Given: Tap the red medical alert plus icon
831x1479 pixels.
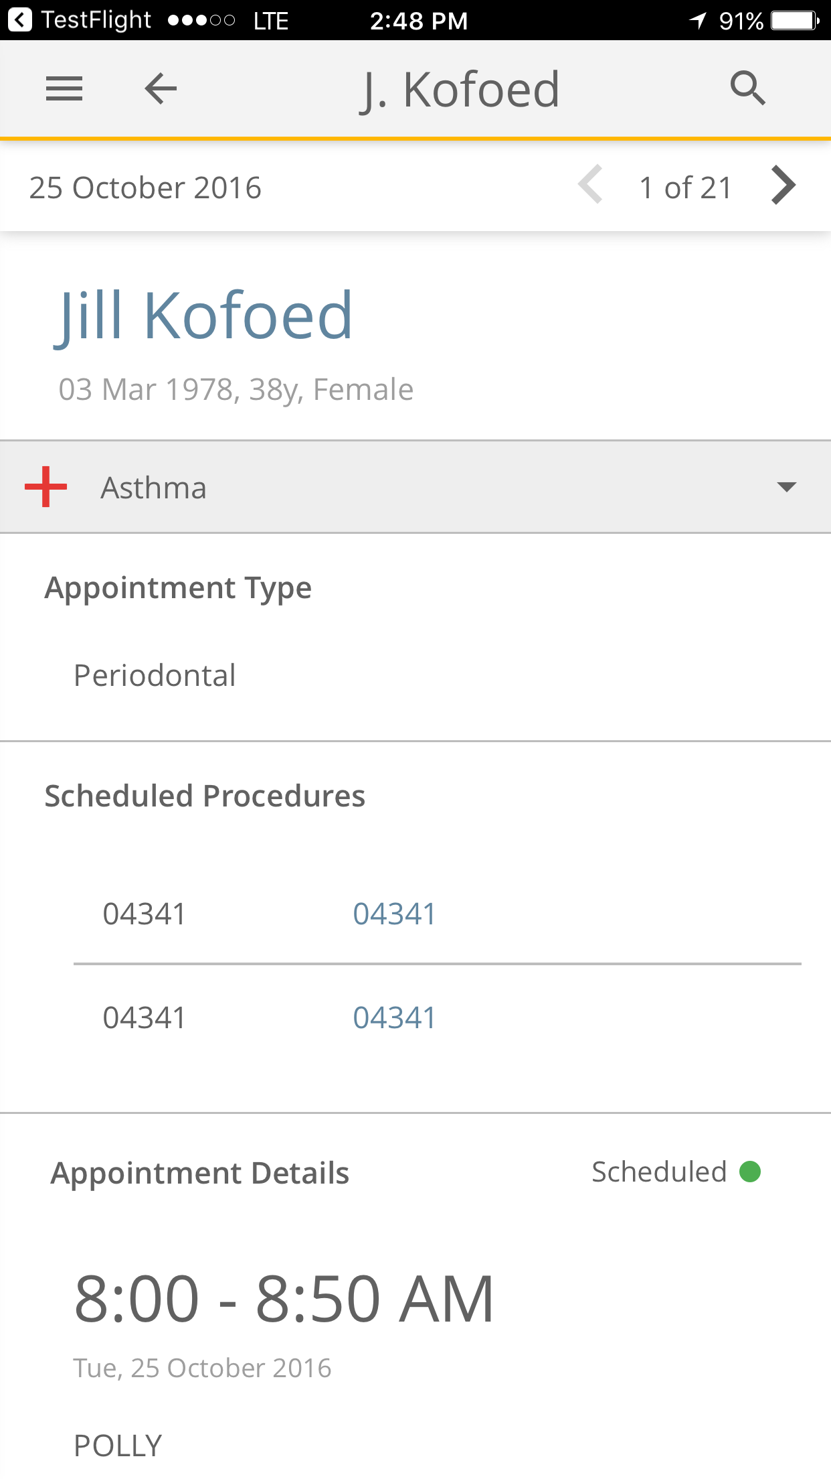Looking at the screenshot, I should [x=45, y=487].
